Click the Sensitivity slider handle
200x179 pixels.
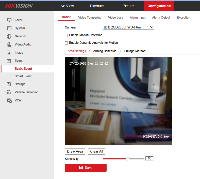(x=127, y=159)
